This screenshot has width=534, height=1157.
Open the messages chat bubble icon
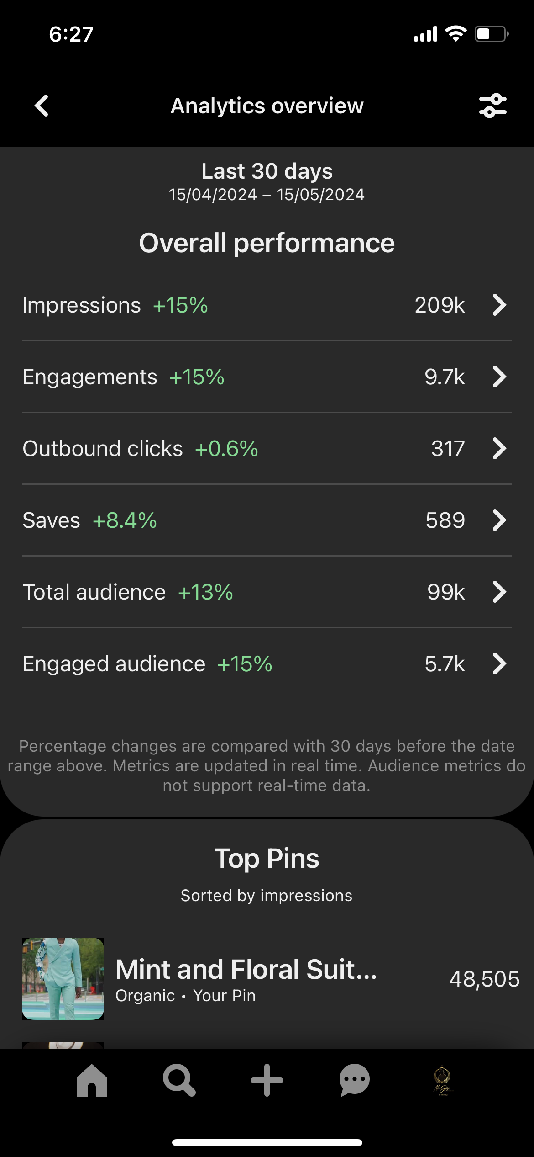355,1080
